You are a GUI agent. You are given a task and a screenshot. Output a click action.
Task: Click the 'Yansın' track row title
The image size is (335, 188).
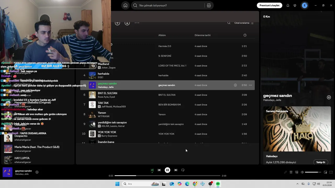coord(102,113)
